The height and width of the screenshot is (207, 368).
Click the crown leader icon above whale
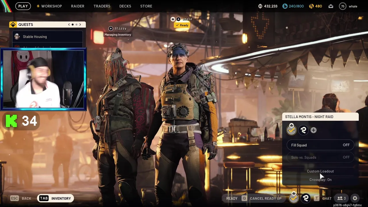click(x=173, y=19)
